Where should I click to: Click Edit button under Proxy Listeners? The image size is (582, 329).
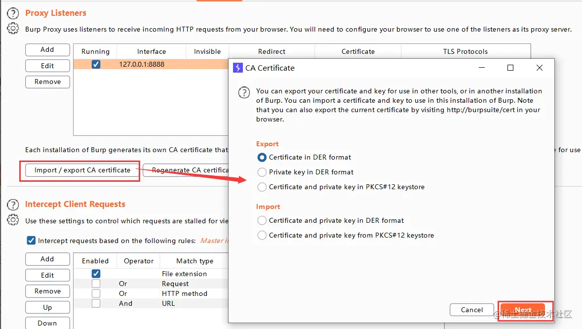47,66
